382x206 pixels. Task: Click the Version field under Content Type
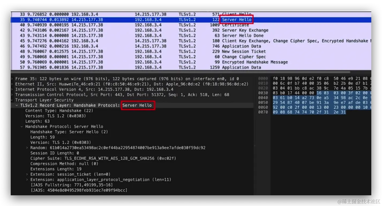coord(55,116)
